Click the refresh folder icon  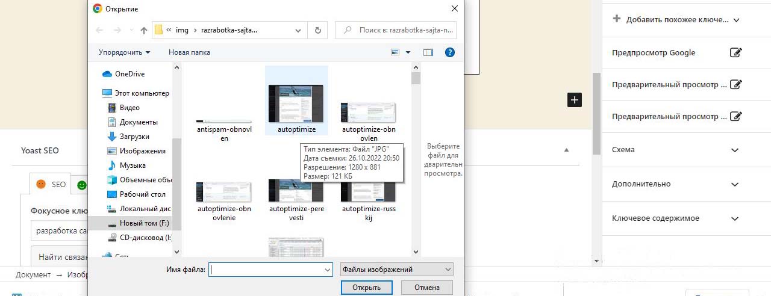click(318, 30)
